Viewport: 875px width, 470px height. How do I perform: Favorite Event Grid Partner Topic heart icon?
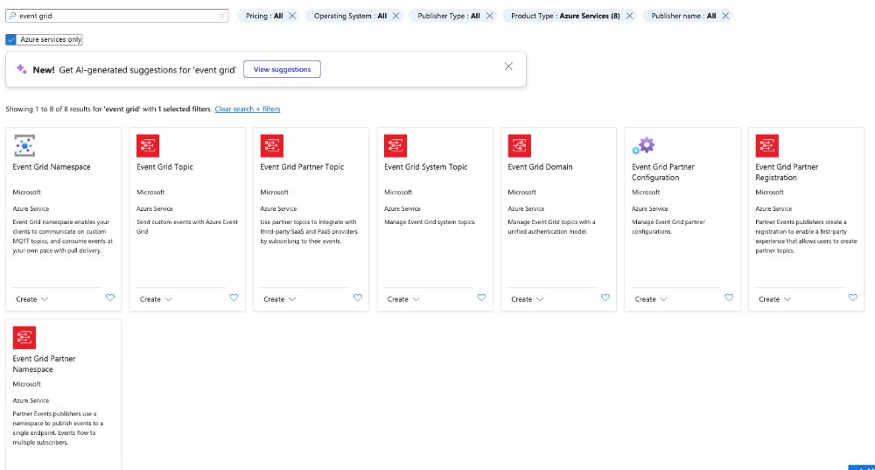358,298
